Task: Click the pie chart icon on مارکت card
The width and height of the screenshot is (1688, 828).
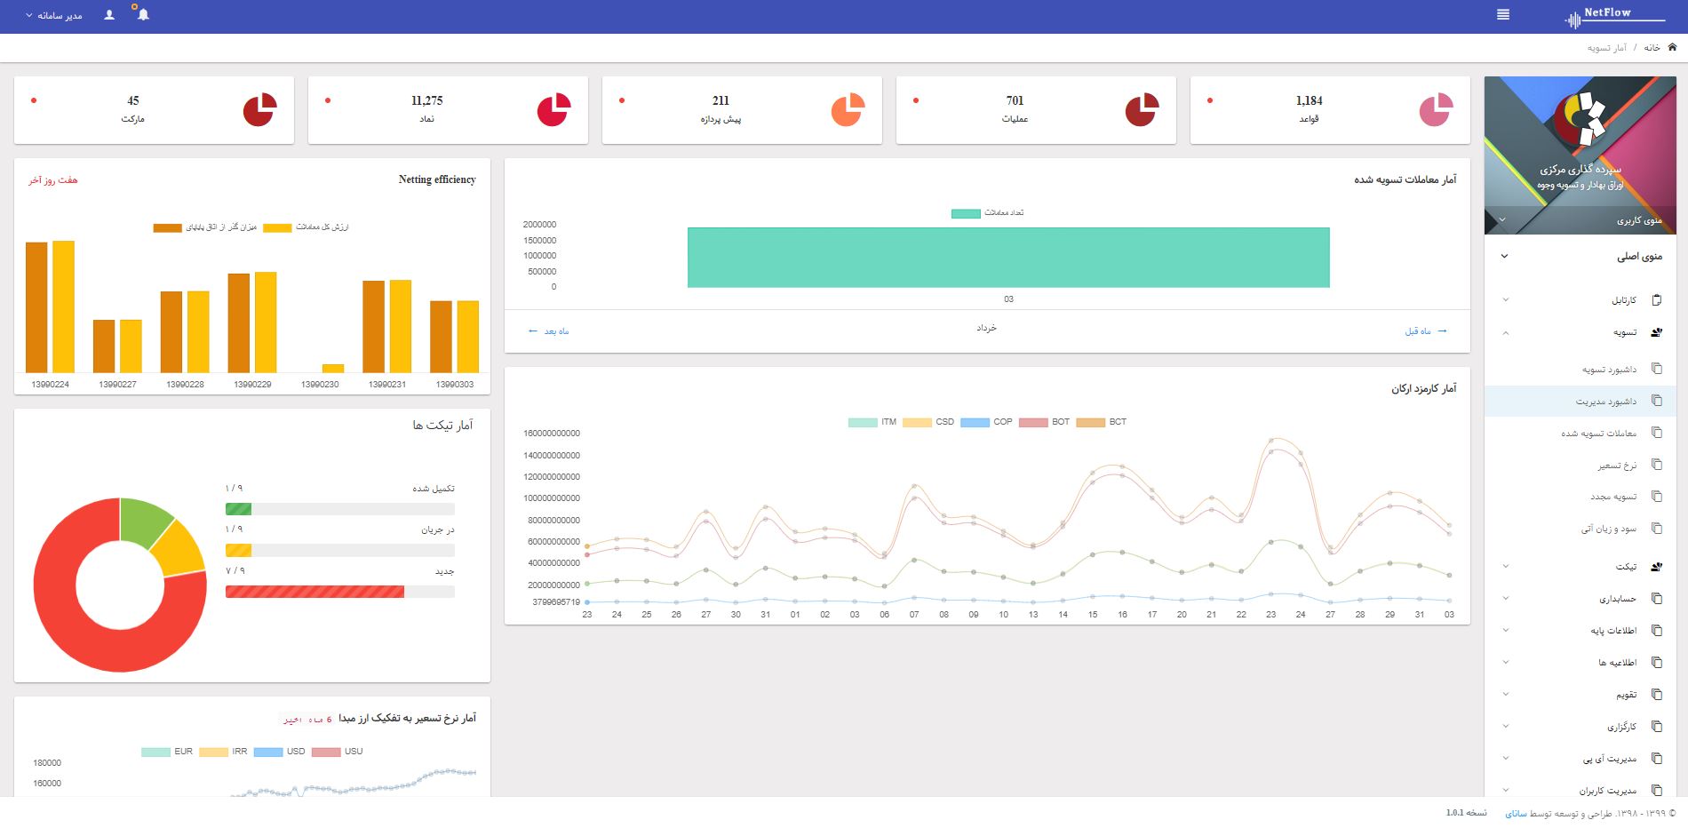Action: (259, 110)
